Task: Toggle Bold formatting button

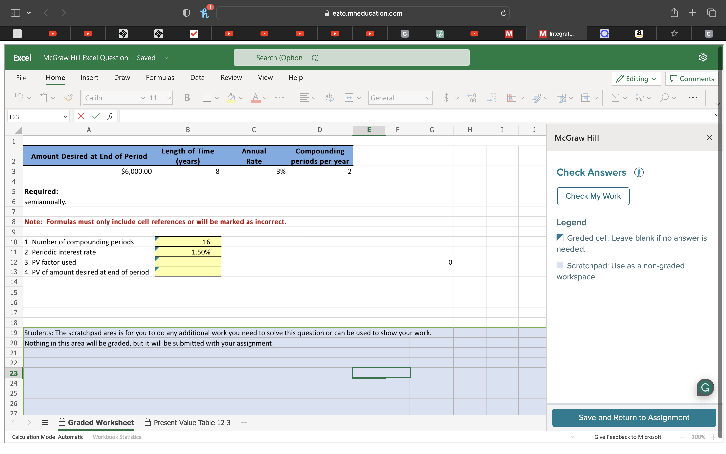Action: [x=187, y=98]
